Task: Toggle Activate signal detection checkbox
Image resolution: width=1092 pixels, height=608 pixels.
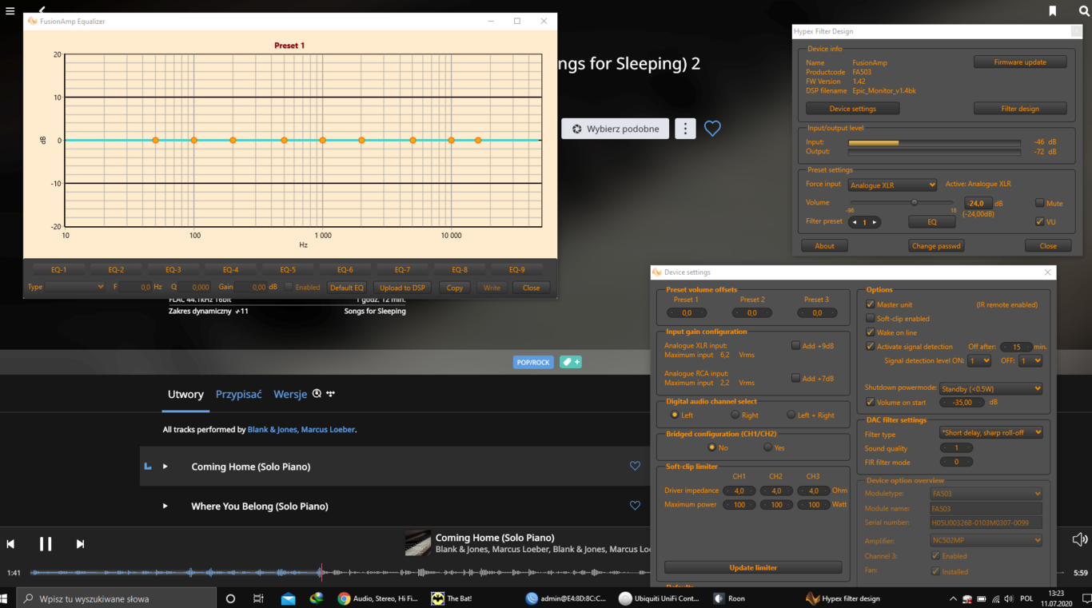Action: click(x=871, y=347)
